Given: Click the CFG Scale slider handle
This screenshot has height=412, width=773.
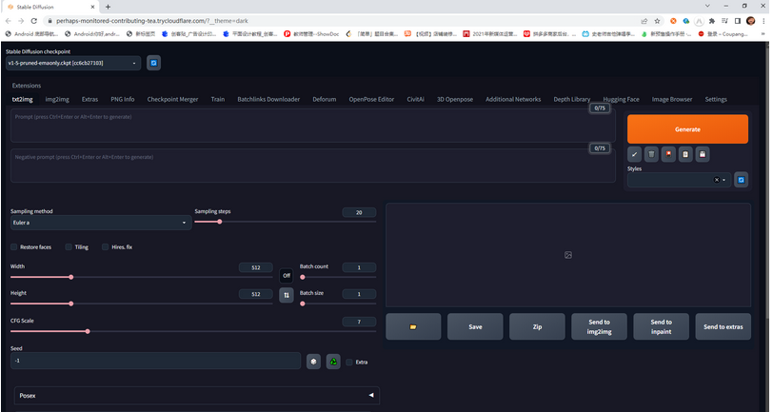Looking at the screenshot, I should 88,331.
